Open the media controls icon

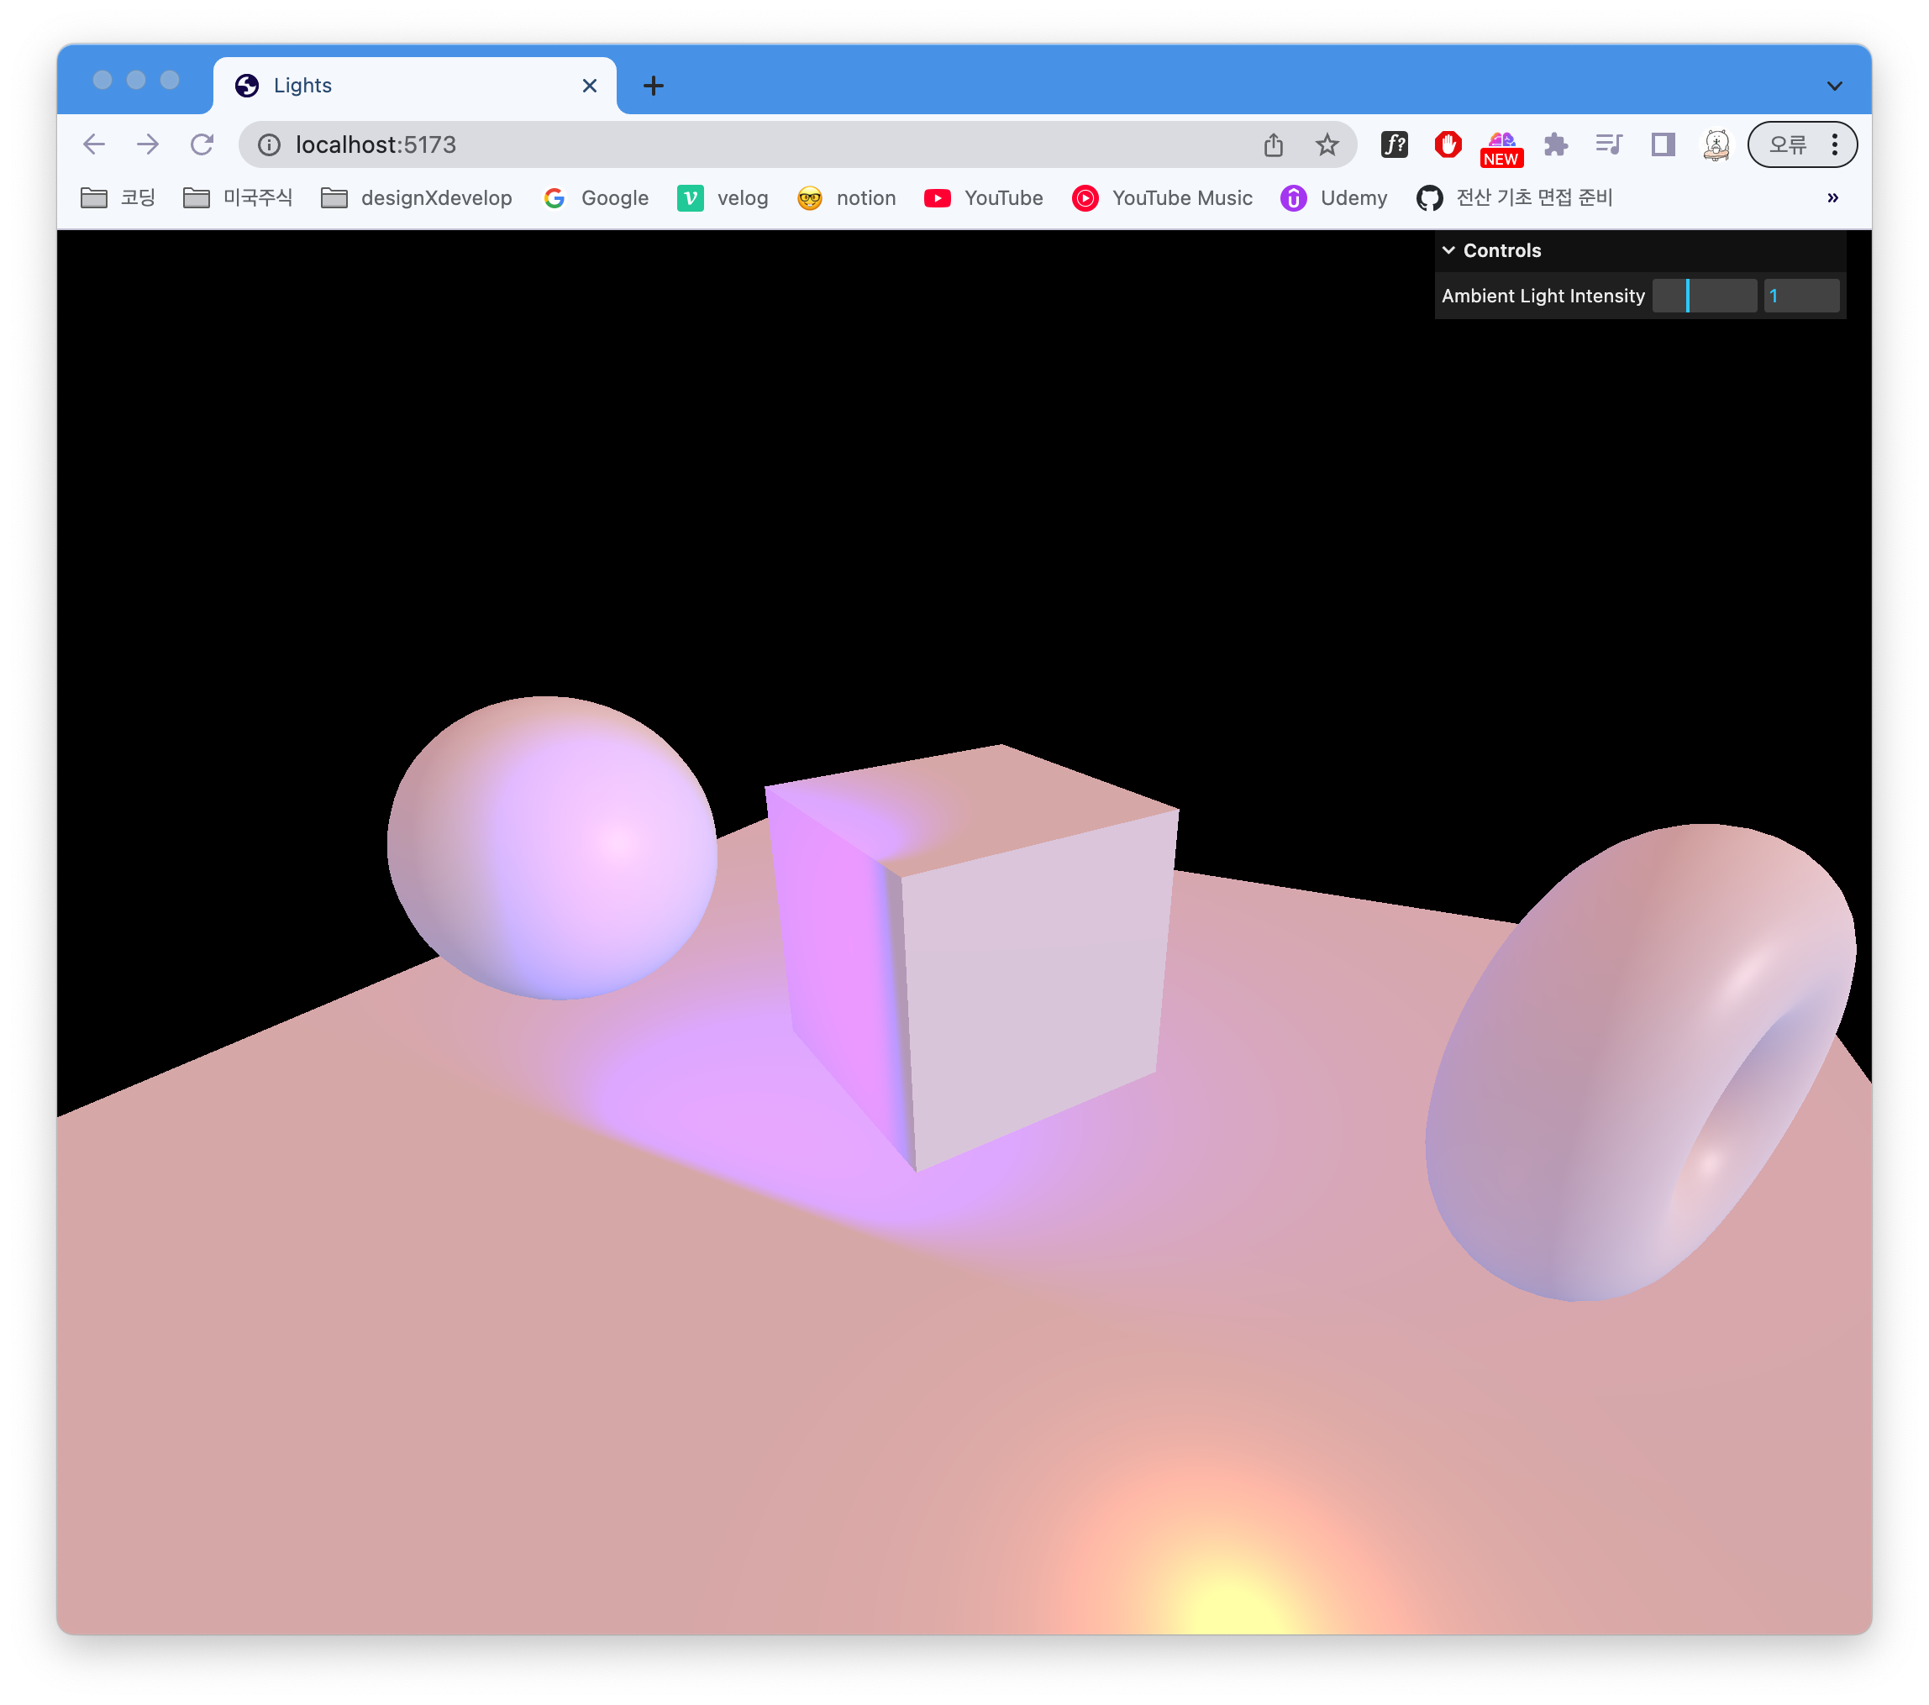[1609, 144]
